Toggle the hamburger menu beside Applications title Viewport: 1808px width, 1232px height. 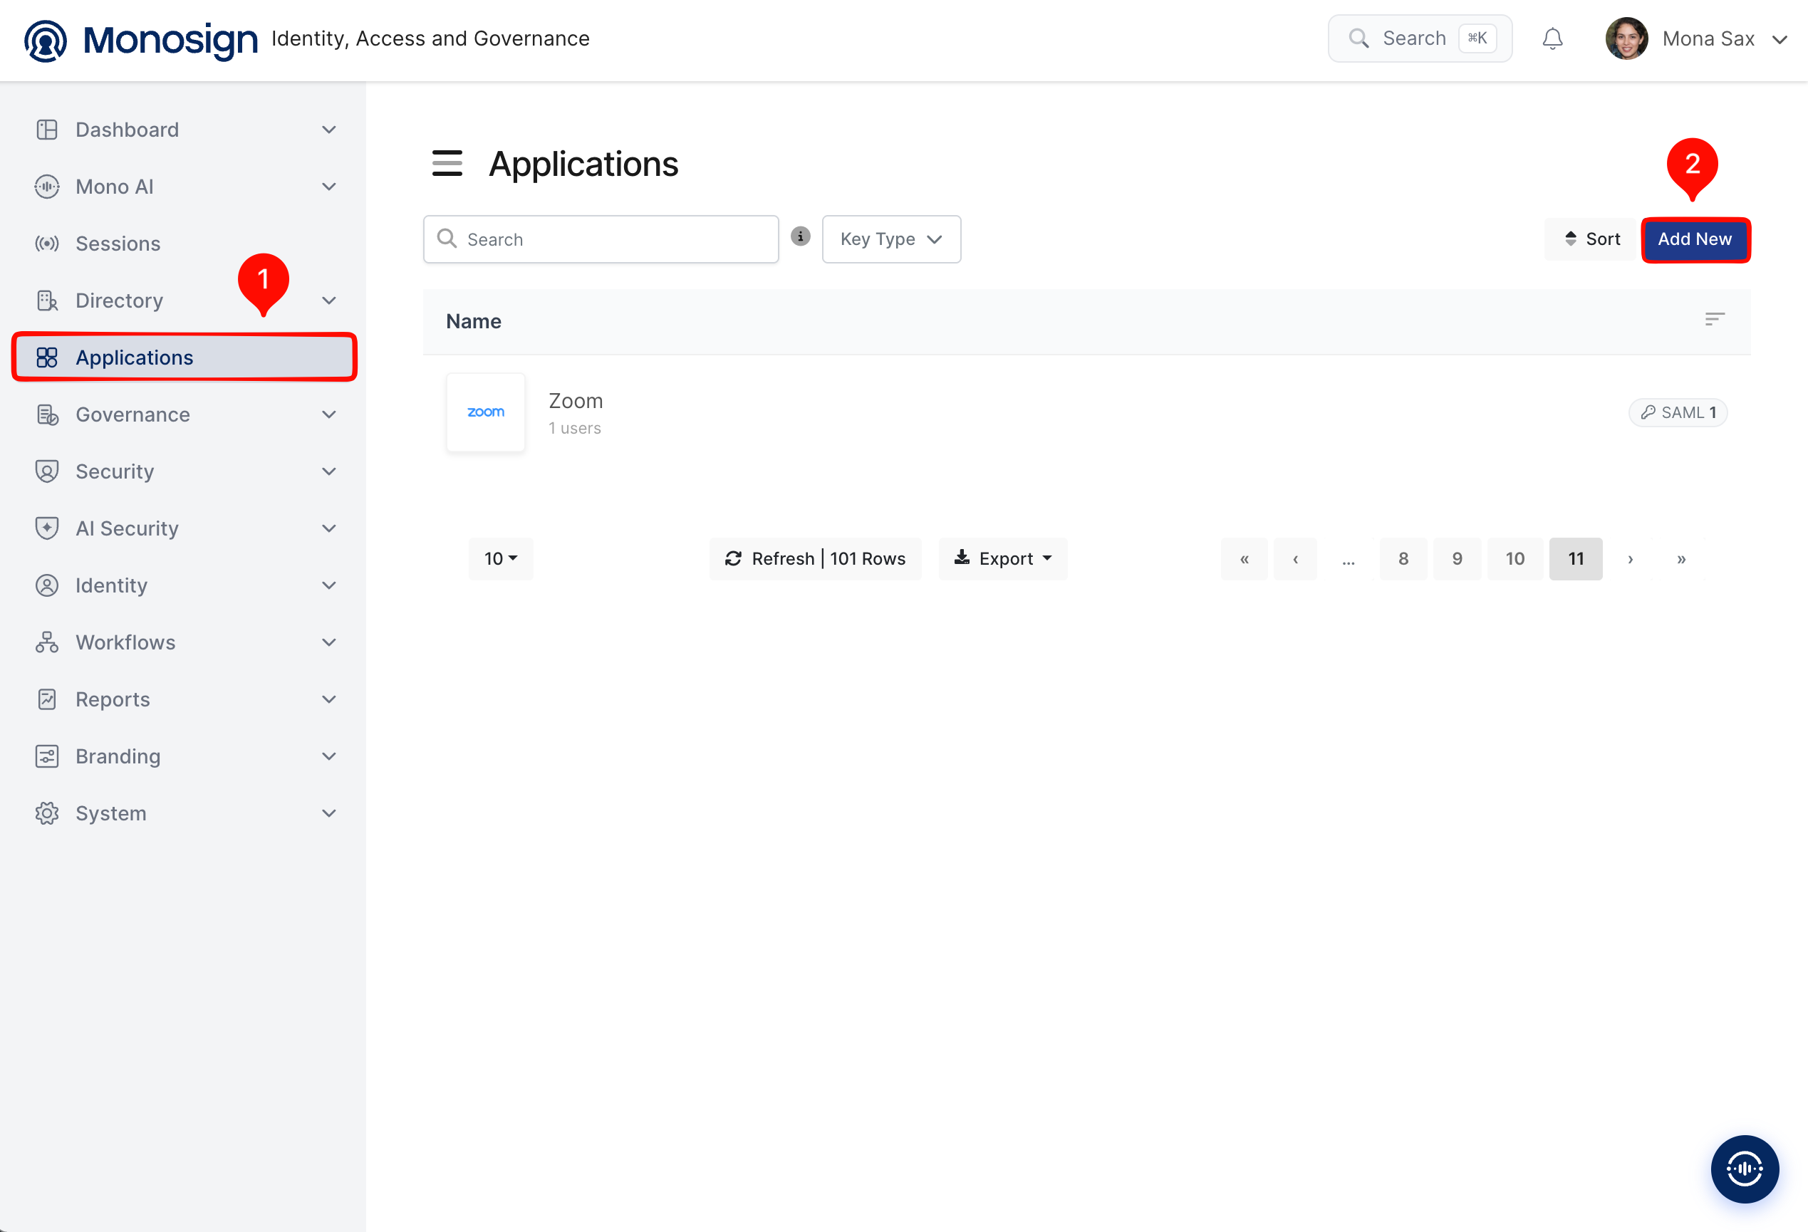pyautogui.click(x=447, y=163)
